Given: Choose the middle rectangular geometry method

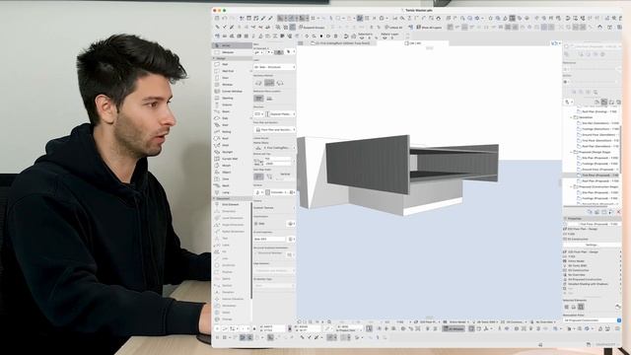Looking at the screenshot, I should [x=269, y=83].
